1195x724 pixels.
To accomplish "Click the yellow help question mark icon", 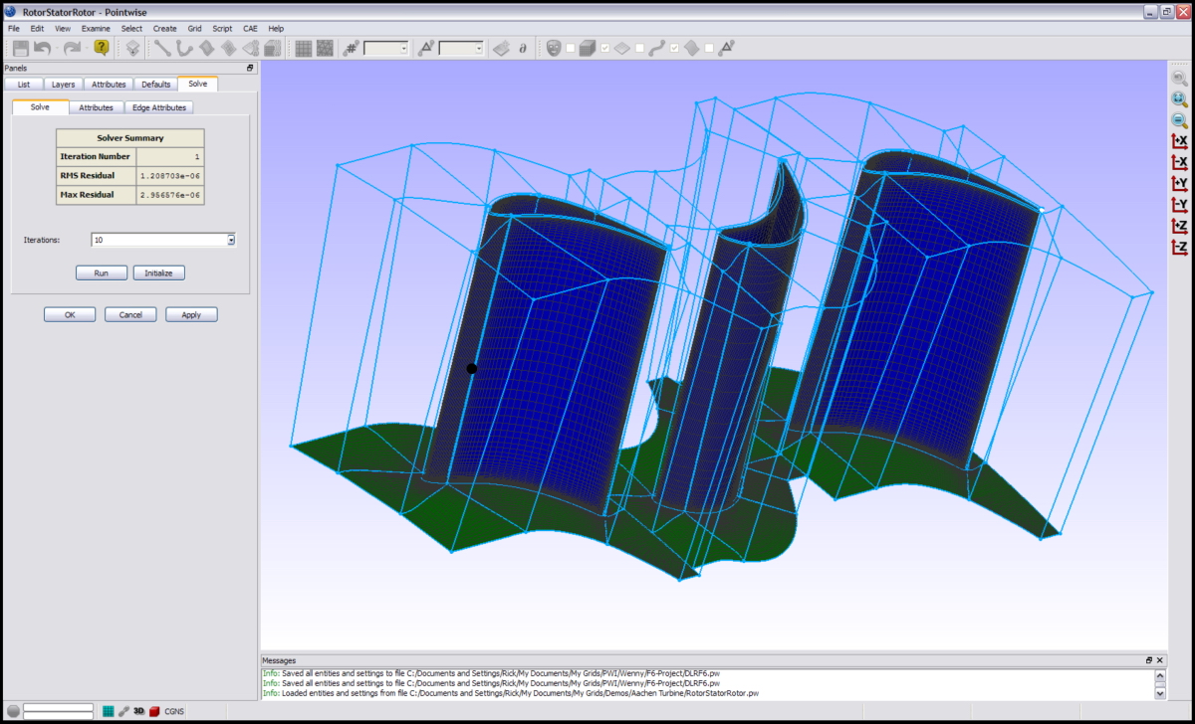I will coord(102,48).
